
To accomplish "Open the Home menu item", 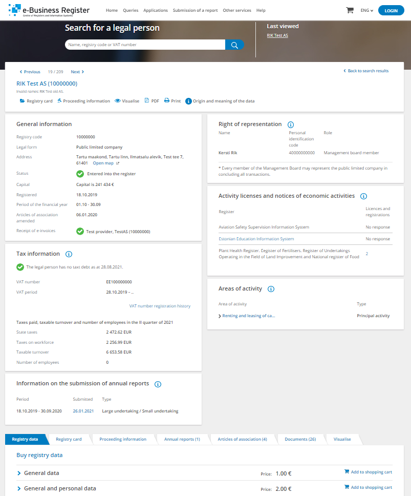I will click(x=112, y=10).
